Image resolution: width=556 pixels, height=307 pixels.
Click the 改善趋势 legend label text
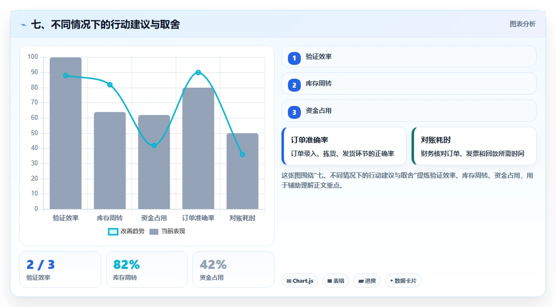132,231
